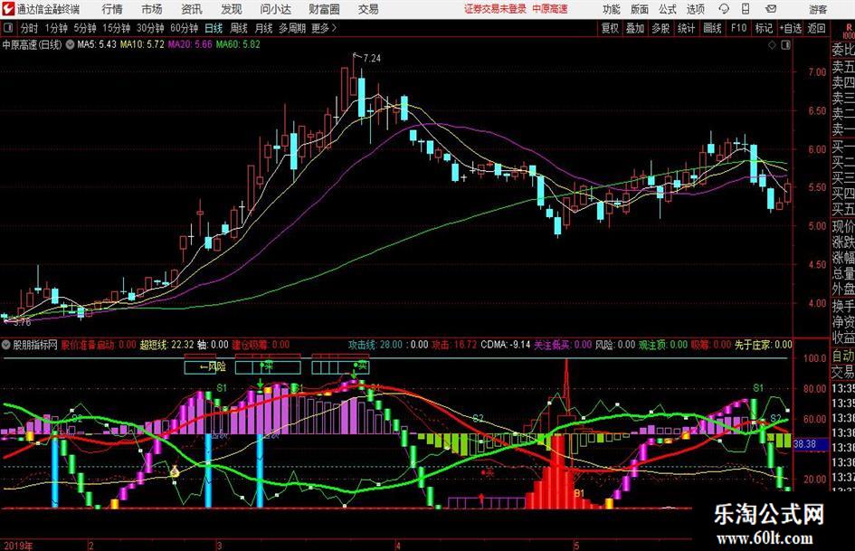The width and height of the screenshot is (855, 551).
Task: Click the MA20: 5.66 indicator label
Action: pos(190,44)
